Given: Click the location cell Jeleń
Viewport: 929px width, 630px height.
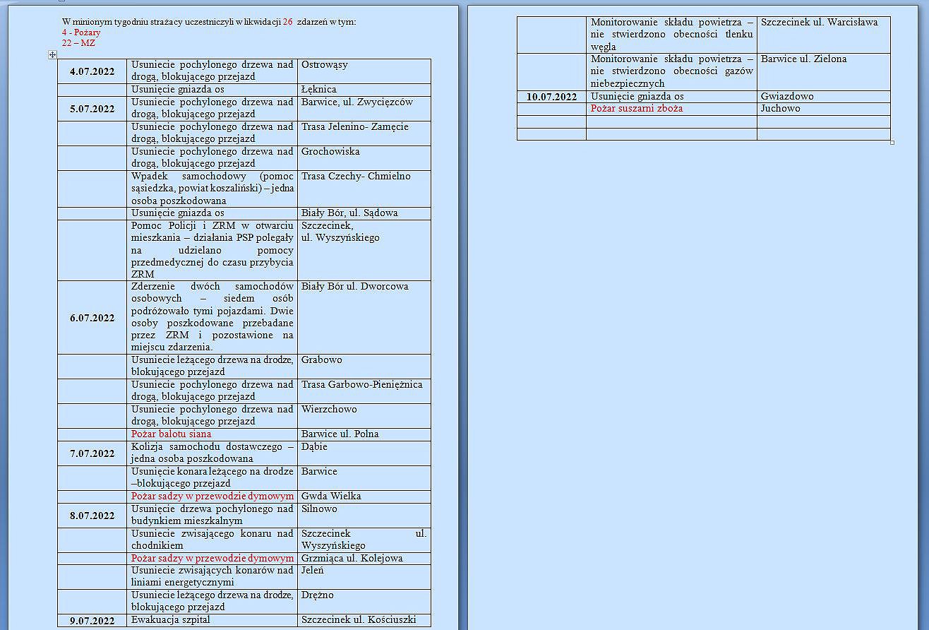Looking at the screenshot, I should (x=364, y=577).
